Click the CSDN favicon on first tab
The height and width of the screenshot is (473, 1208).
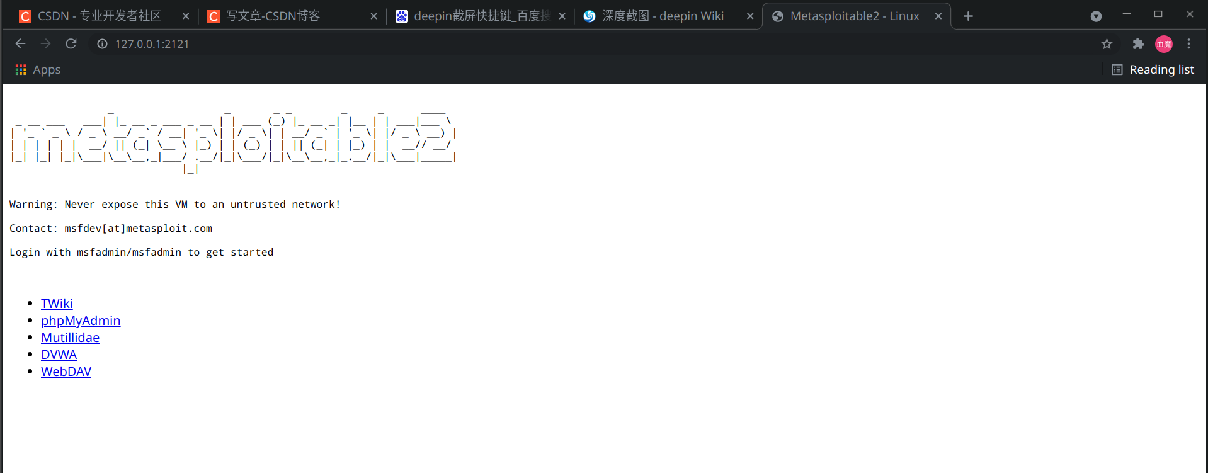[25, 16]
